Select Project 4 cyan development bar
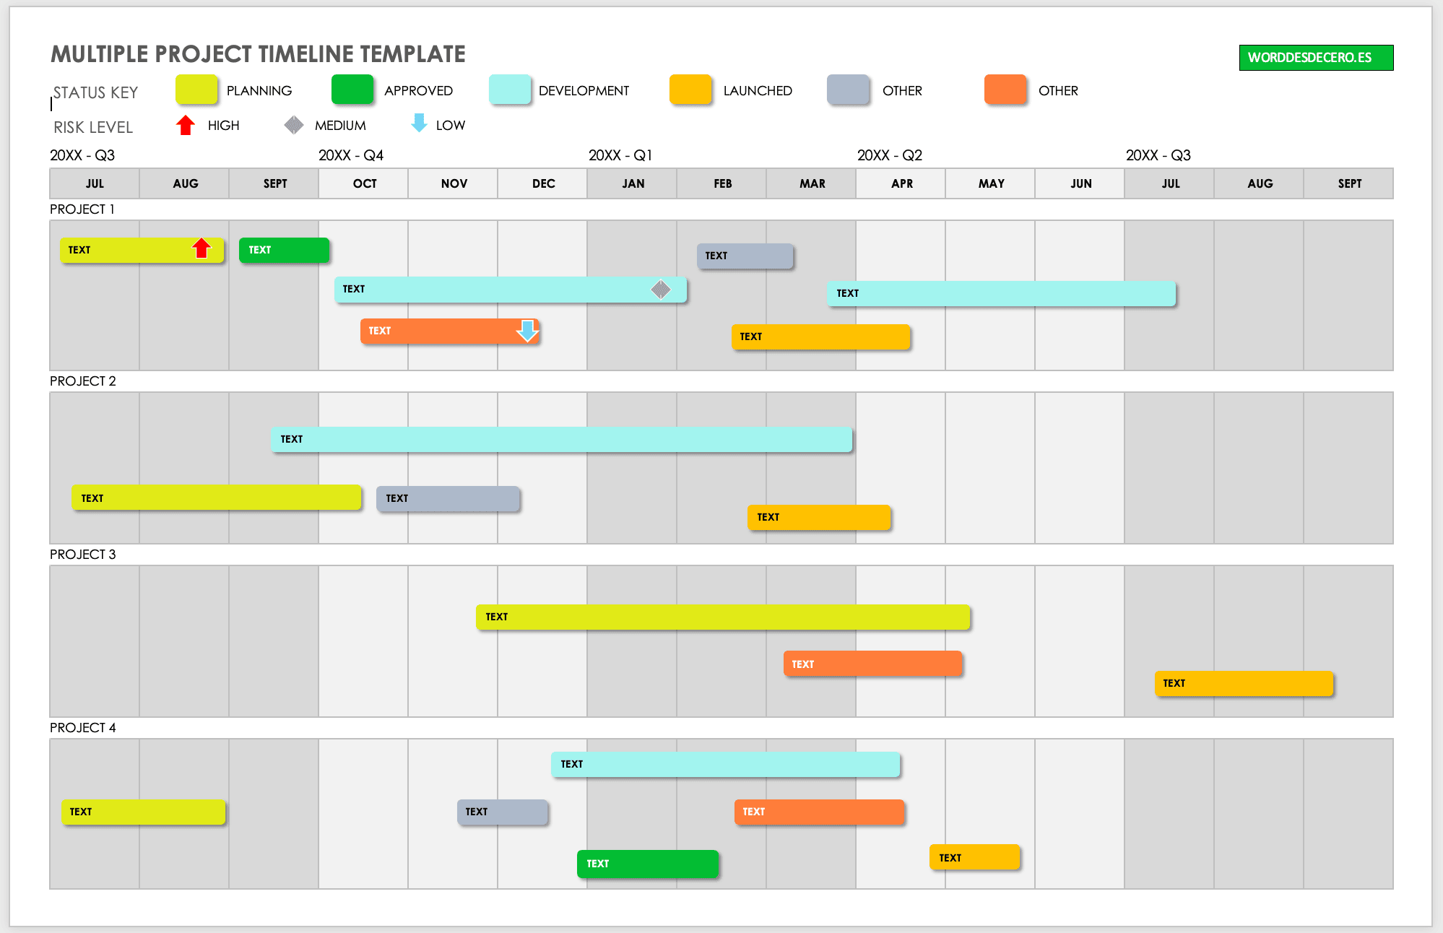1443x933 pixels. pos(725,764)
